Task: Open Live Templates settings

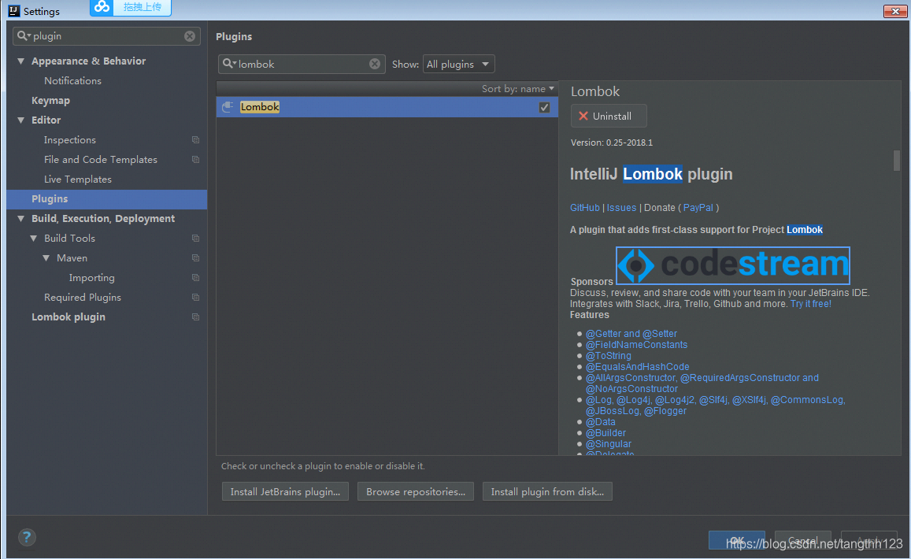Action: coord(78,180)
